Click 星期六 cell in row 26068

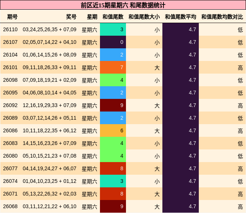point(90,207)
